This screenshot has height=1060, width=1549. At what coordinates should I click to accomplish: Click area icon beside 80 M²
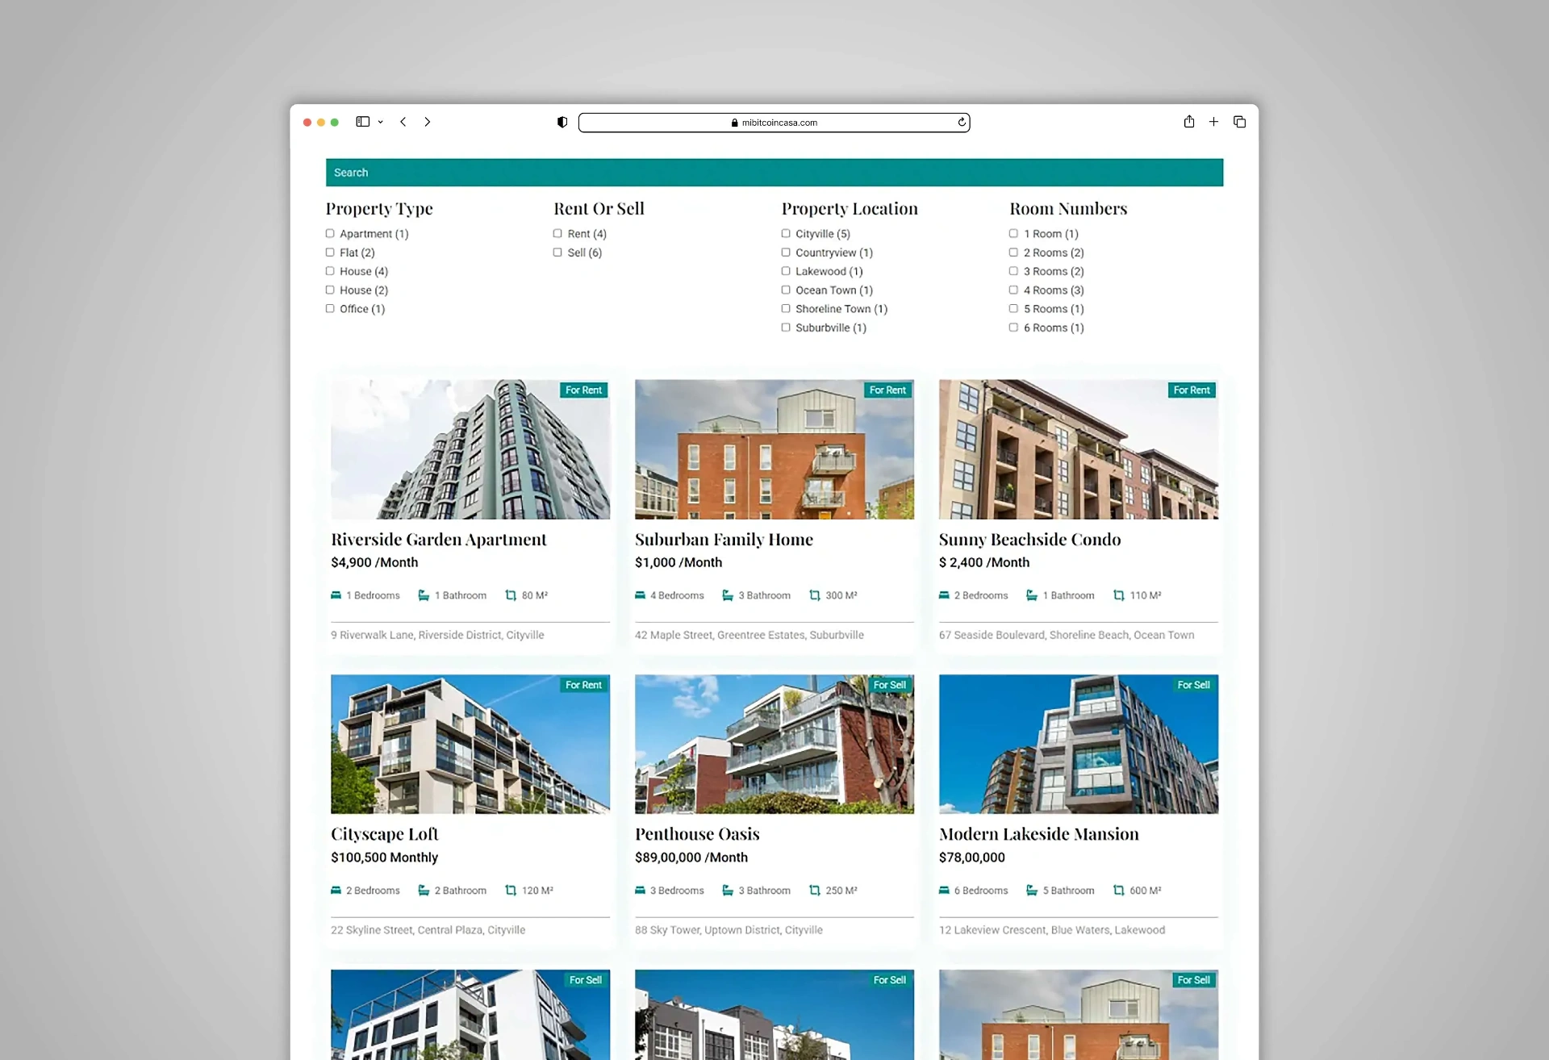pos(511,595)
